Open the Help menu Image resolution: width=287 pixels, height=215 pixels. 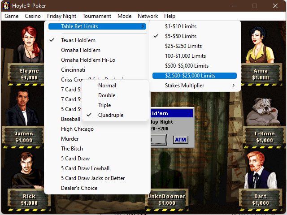coord(170,16)
